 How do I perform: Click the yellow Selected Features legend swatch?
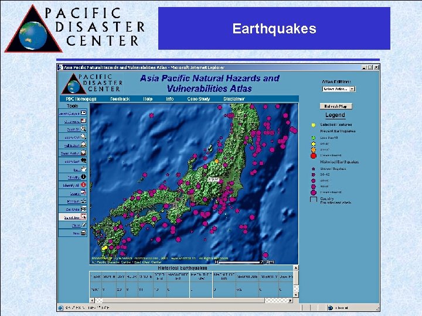point(313,125)
